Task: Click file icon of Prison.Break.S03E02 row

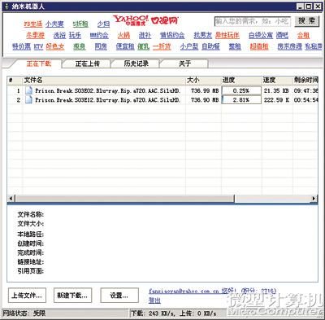Action: tap(28, 90)
